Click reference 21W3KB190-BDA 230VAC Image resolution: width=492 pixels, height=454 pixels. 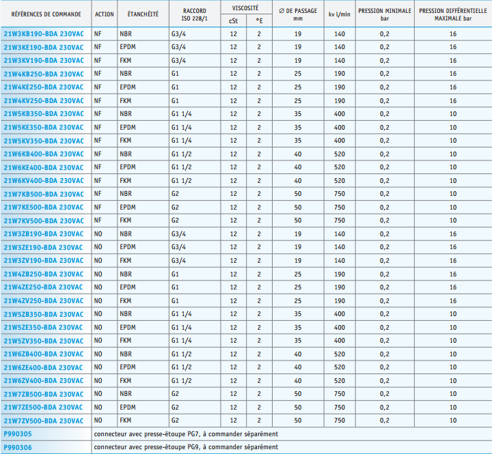click(x=44, y=33)
